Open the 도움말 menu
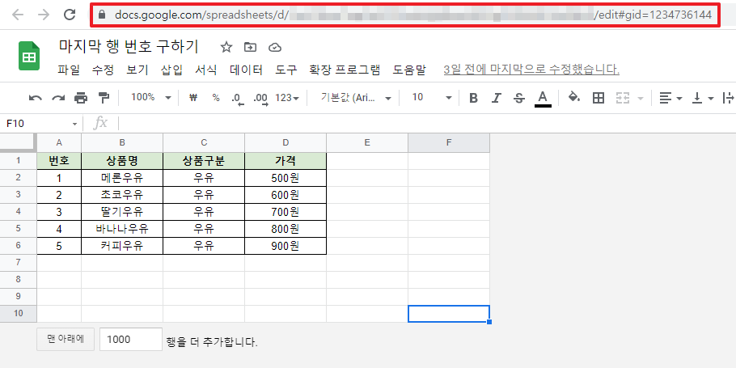 (409, 70)
